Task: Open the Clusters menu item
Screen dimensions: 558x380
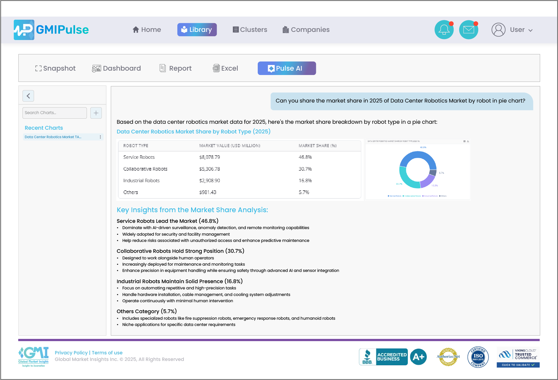Action: [250, 30]
